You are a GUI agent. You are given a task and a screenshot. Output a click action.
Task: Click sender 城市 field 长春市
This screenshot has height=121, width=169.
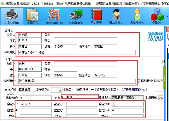coord(65,47)
